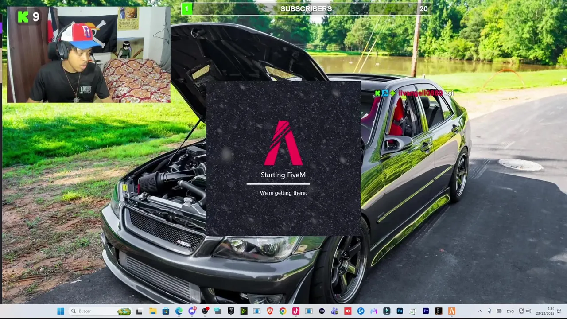This screenshot has width=567, height=319.
Task: Click the FiveM logo on splash
Action: 283,143
